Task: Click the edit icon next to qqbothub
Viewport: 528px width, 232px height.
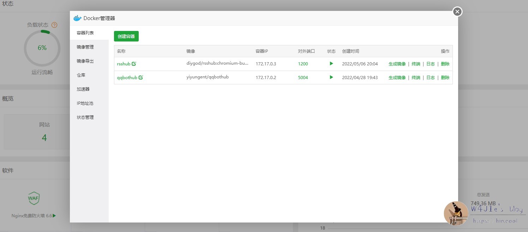Action: click(141, 77)
